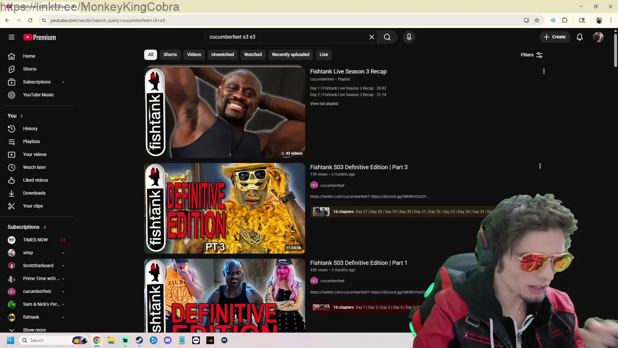Expand the 16 chapters row under Part 1
Viewport: 618px width, 348px height.
367,307
